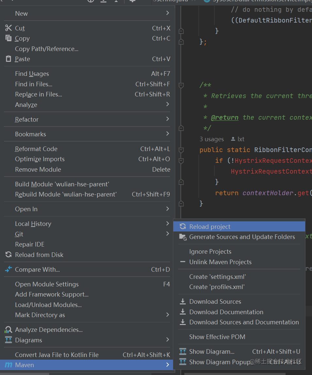Choose Replace in Files... entry
Viewport: 312px width, 375px height.
point(87,94)
